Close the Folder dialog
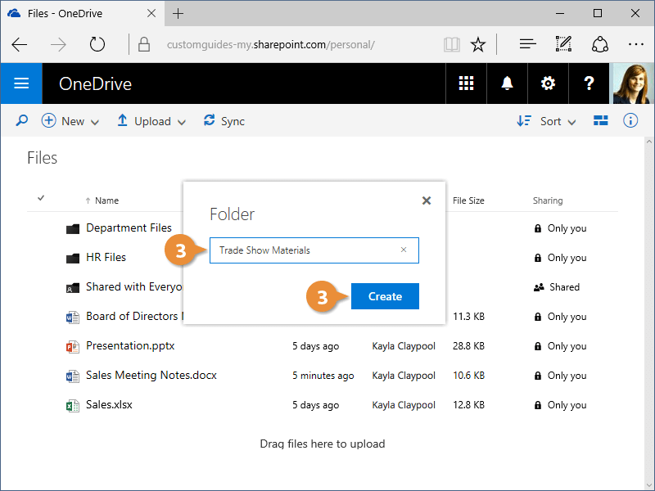Screen dimensions: 655x491 tap(427, 200)
